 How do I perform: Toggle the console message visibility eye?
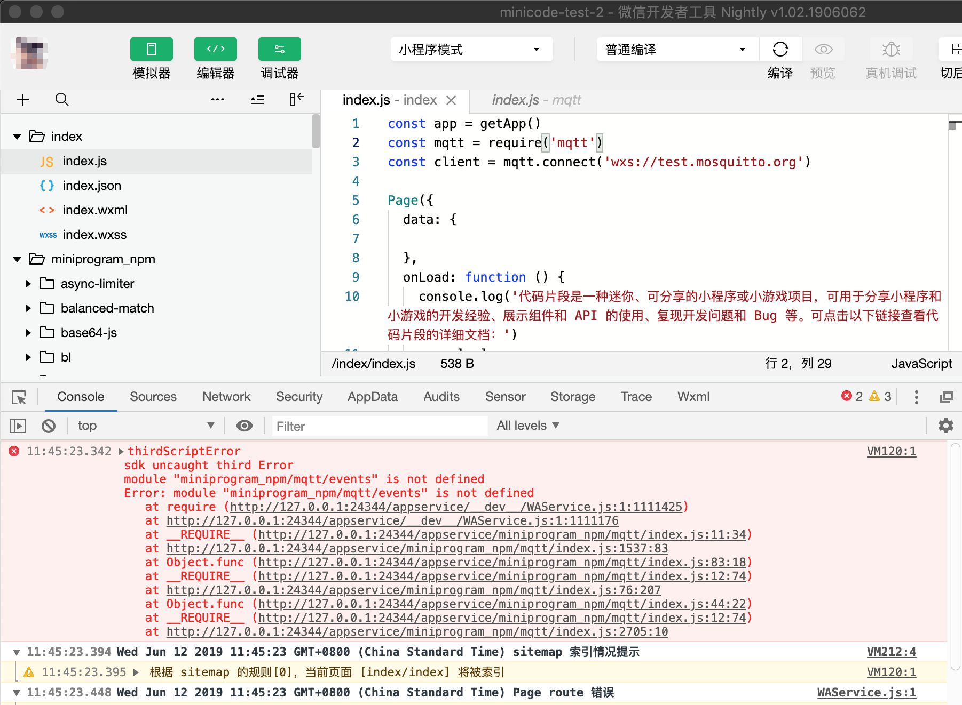[x=245, y=426]
